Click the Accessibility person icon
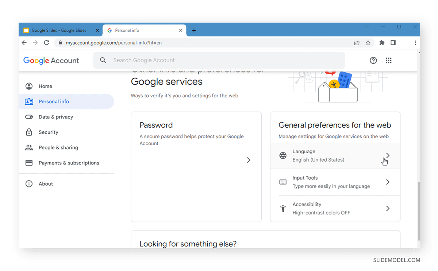This screenshot has width=438, height=271. [x=283, y=209]
